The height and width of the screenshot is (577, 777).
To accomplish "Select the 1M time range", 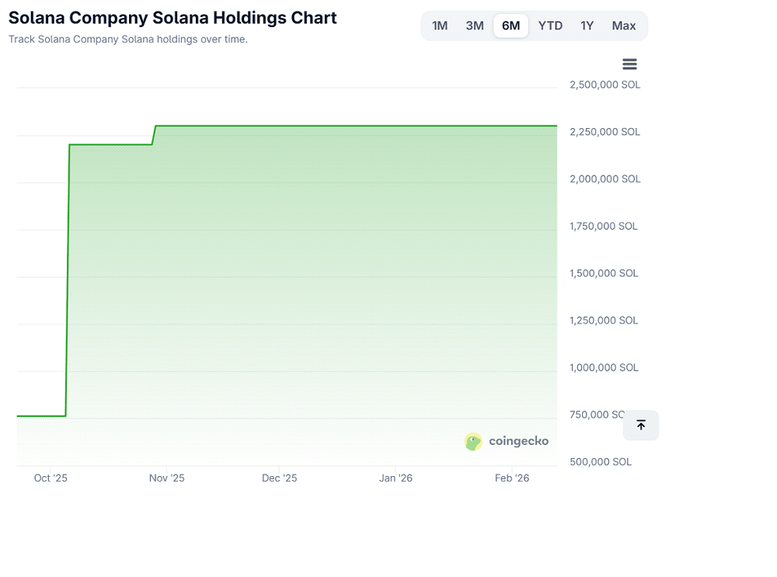I will click(440, 26).
